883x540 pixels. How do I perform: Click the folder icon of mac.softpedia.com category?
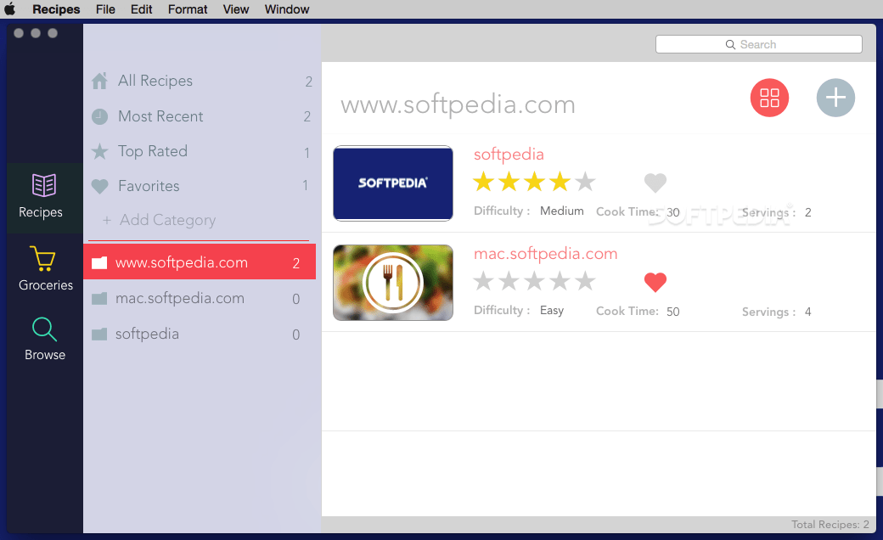(x=99, y=298)
